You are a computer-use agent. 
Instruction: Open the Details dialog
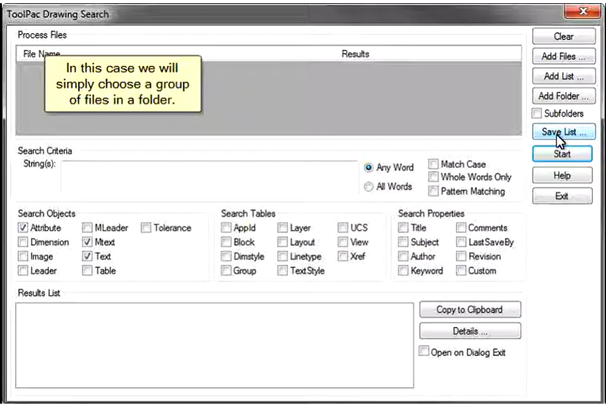point(470,331)
